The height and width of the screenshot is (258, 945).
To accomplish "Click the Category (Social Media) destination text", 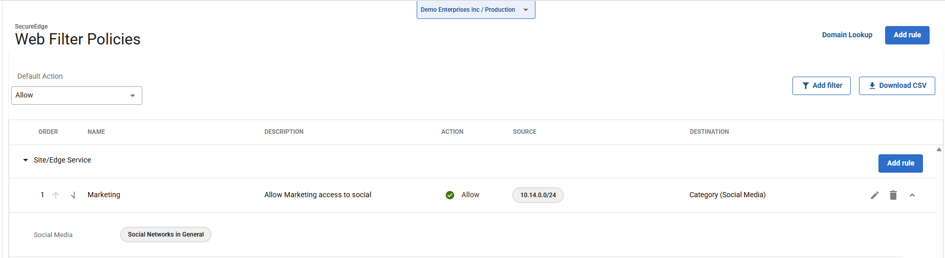I will point(727,195).
